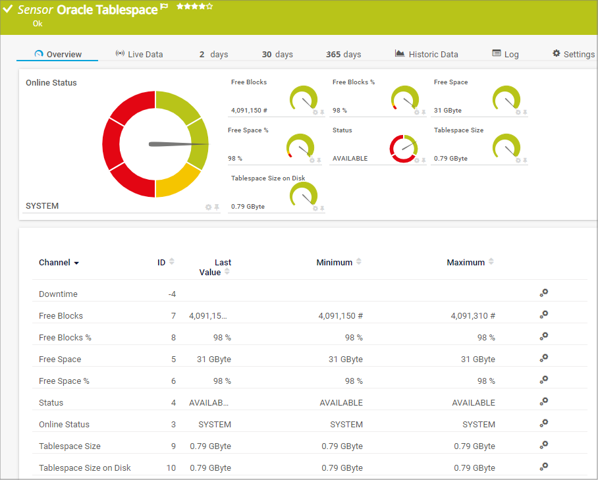This screenshot has height=480, width=598.
Task: Toggle pin on the Tablespace Size gauge
Action: 525,161
